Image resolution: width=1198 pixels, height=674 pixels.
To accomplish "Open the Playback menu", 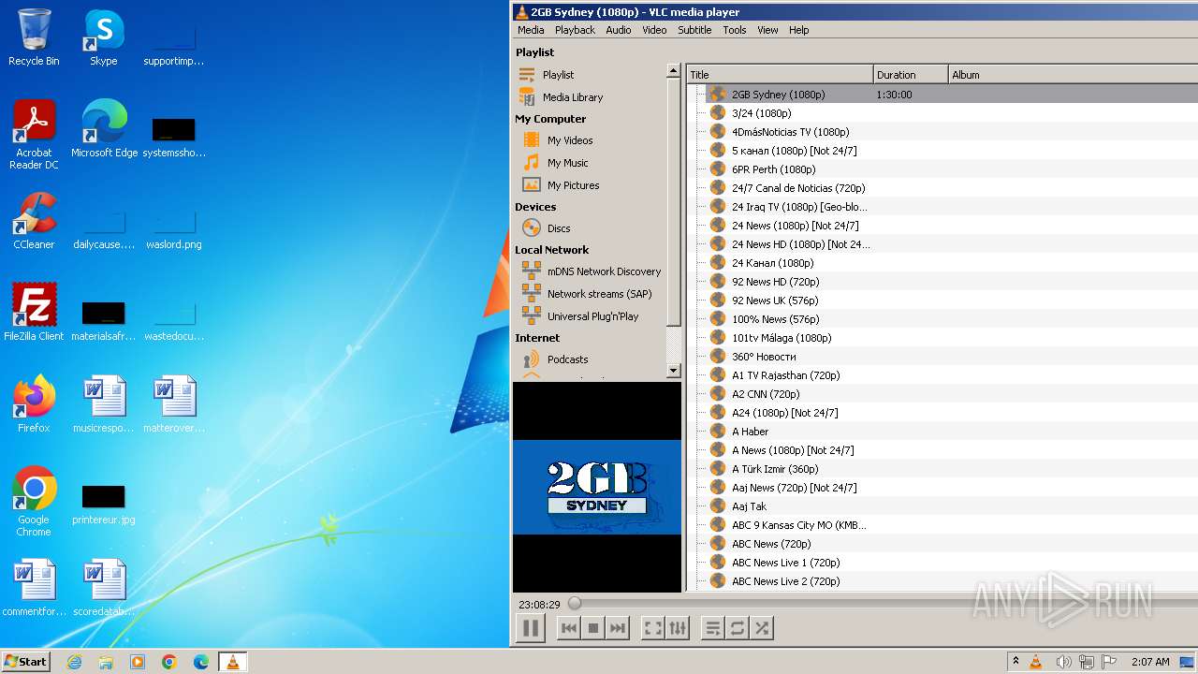I will 575,30.
